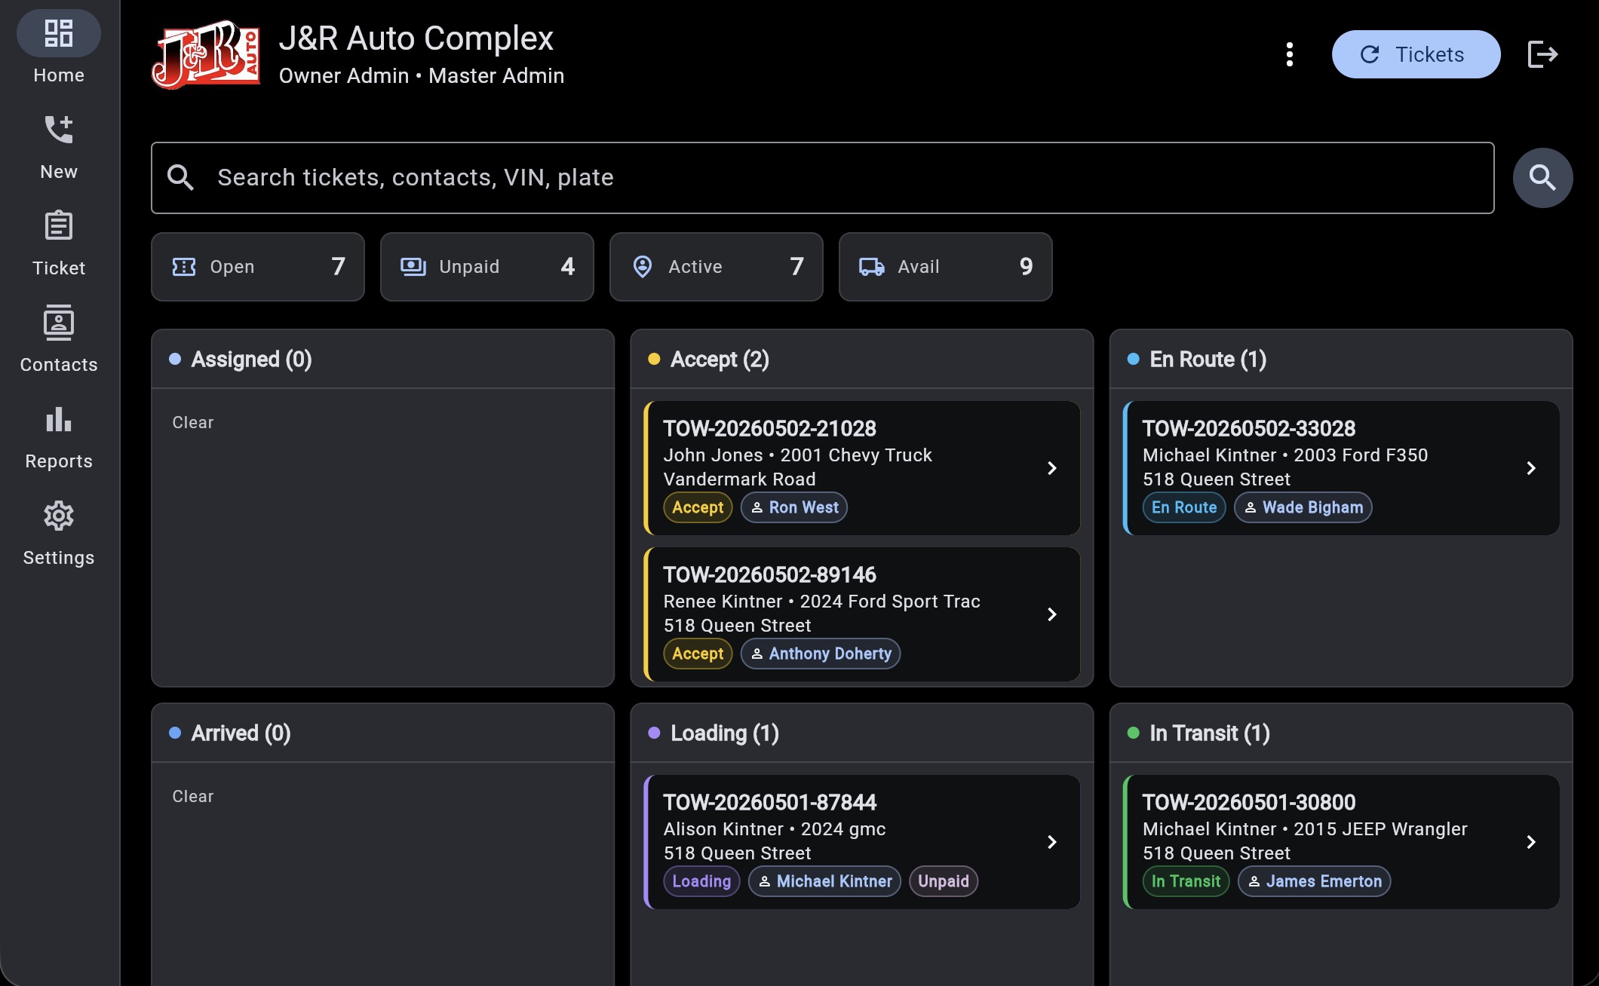Image resolution: width=1599 pixels, height=986 pixels.
Task: Open the Accept (2) column header
Action: (x=862, y=360)
